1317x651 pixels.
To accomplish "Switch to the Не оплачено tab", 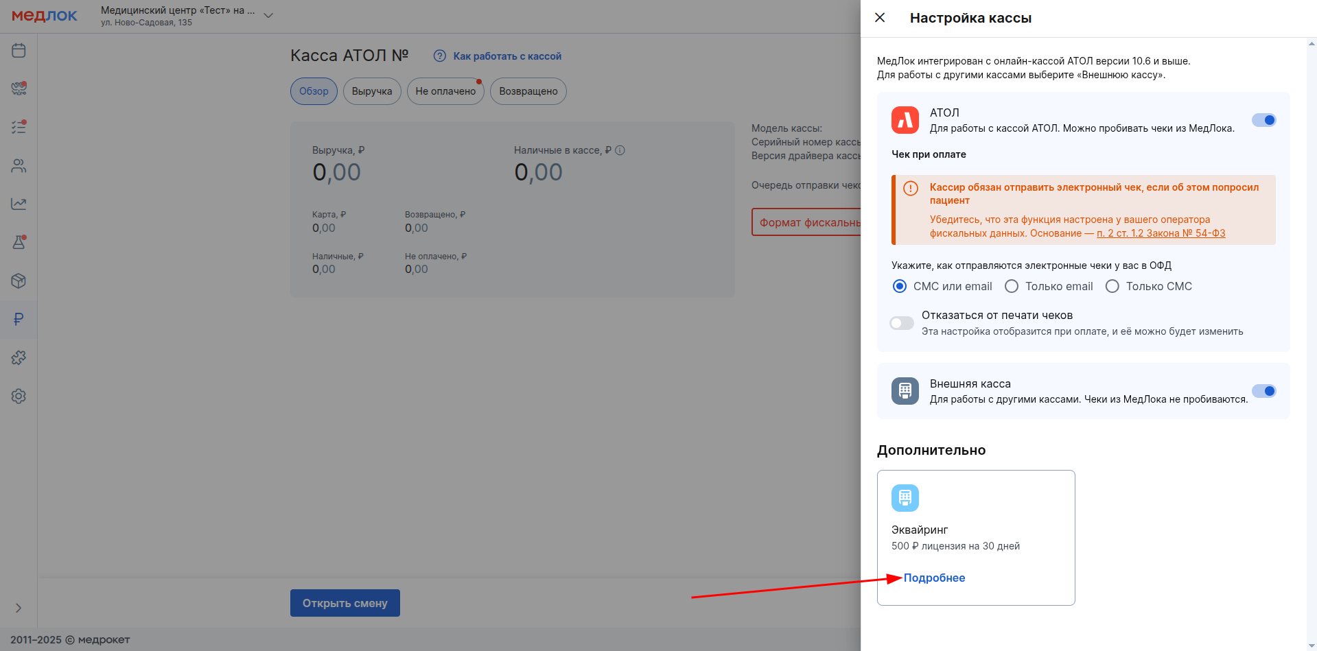I will (x=445, y=91).
